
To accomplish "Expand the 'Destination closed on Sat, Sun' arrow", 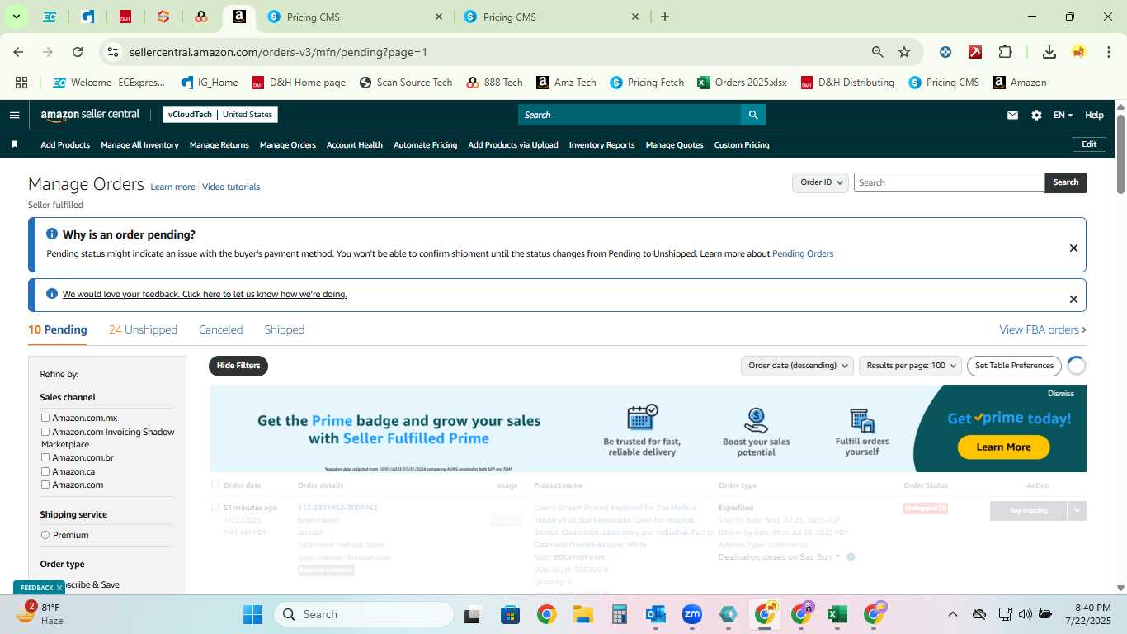I will [837, 557].
